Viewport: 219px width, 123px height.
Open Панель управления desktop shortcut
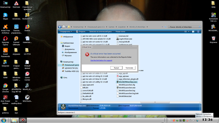click(16, 29)
